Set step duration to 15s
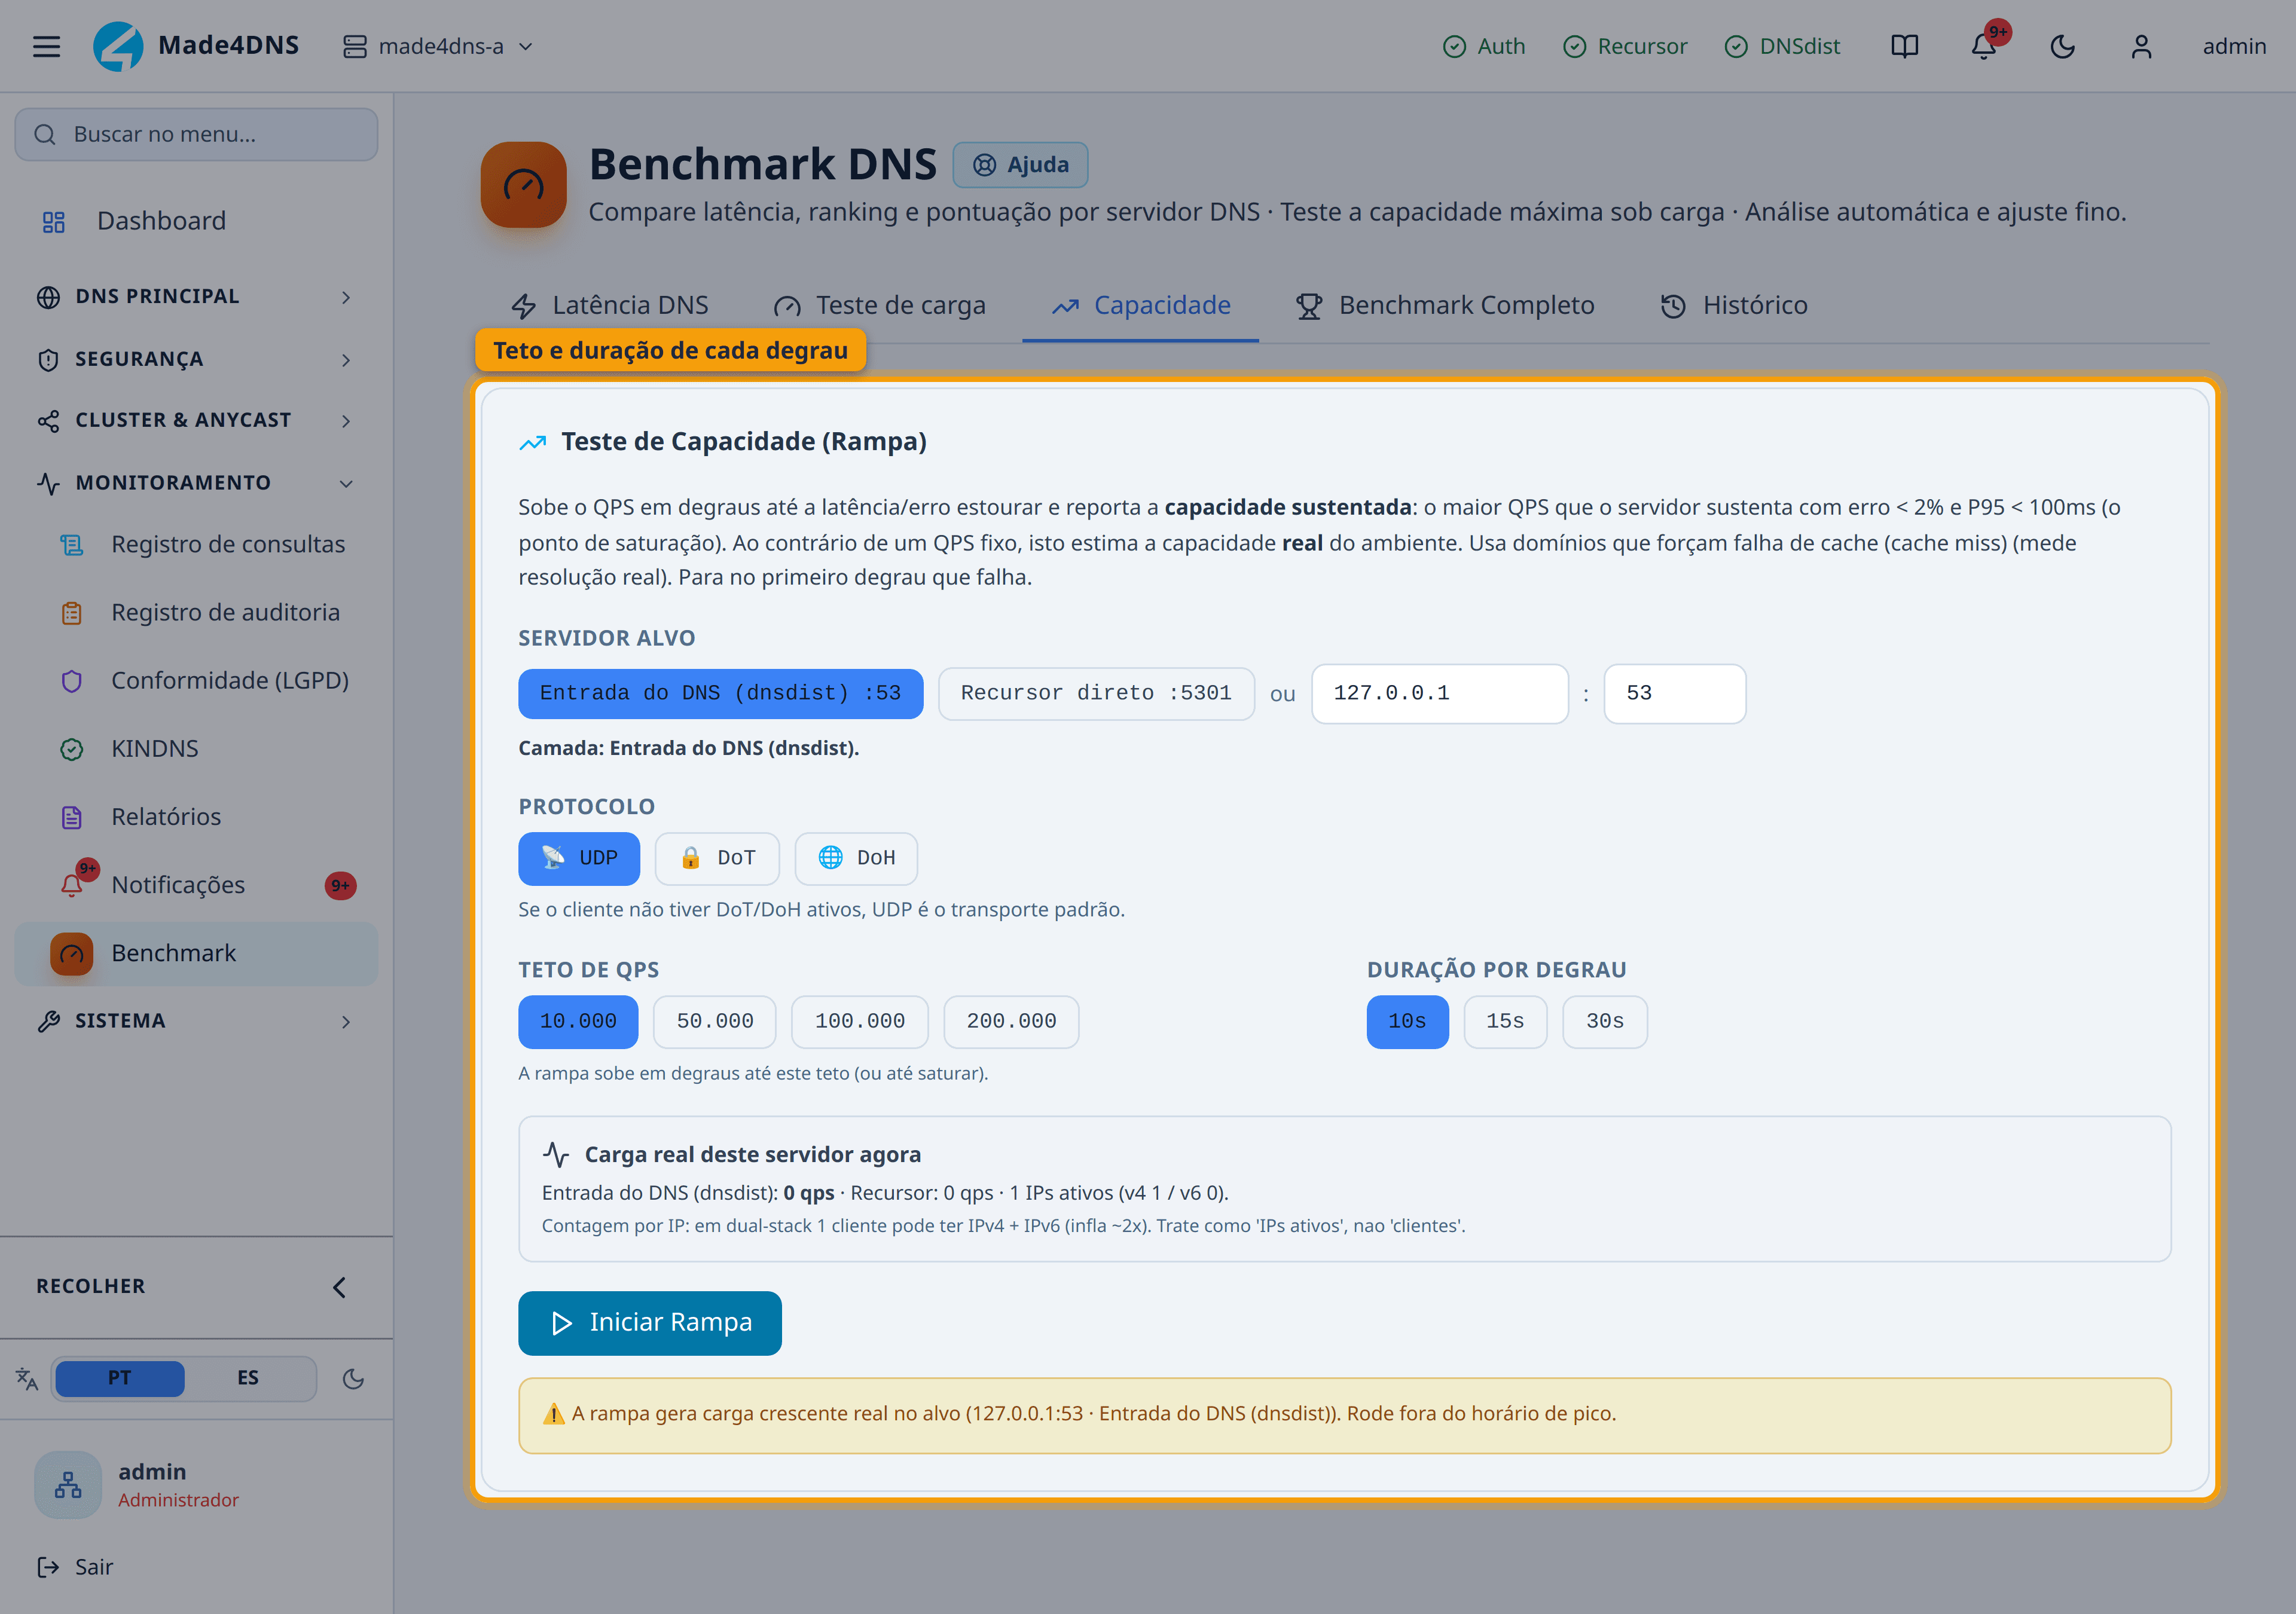Viewport: 2296px width, 1614px height. pyautogui.click(x=1505, y=1021)
